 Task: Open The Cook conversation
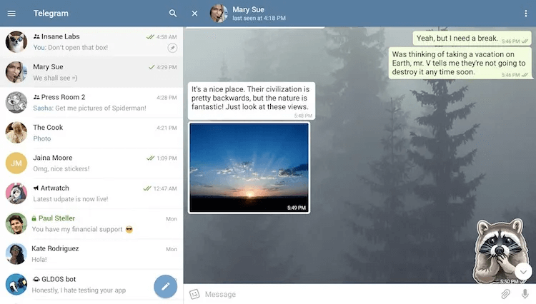point(91,133)
